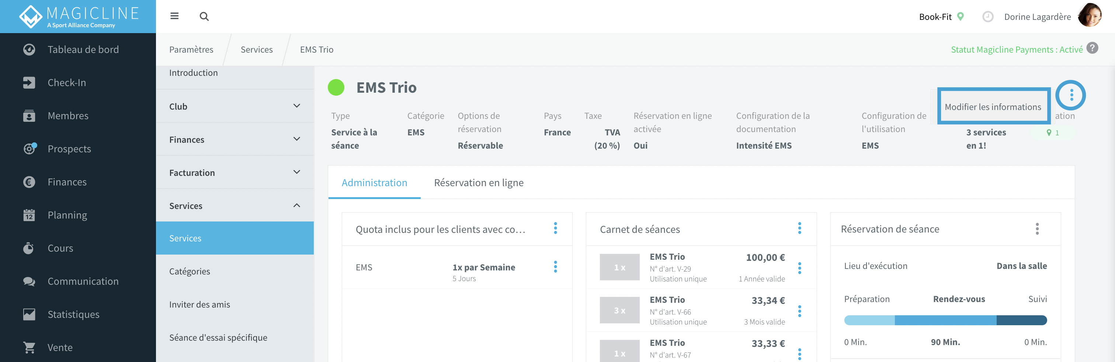Open the Statistiques chart icon

29,314
